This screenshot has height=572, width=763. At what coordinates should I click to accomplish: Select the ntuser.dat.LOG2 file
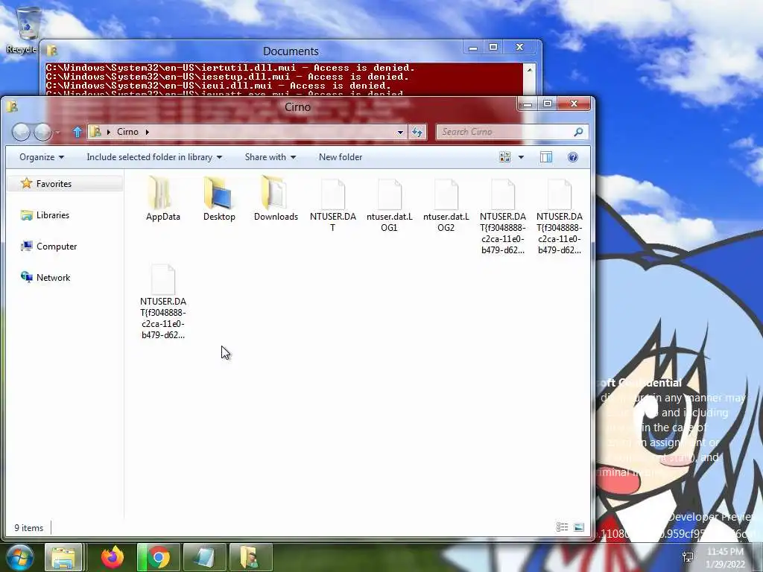click(446, 205)
